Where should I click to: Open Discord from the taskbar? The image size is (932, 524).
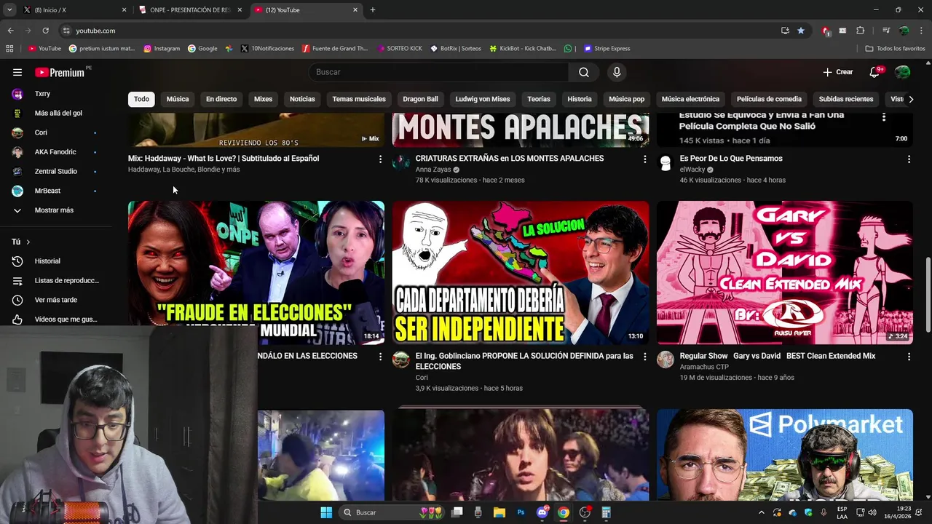(x=542, y=512)
